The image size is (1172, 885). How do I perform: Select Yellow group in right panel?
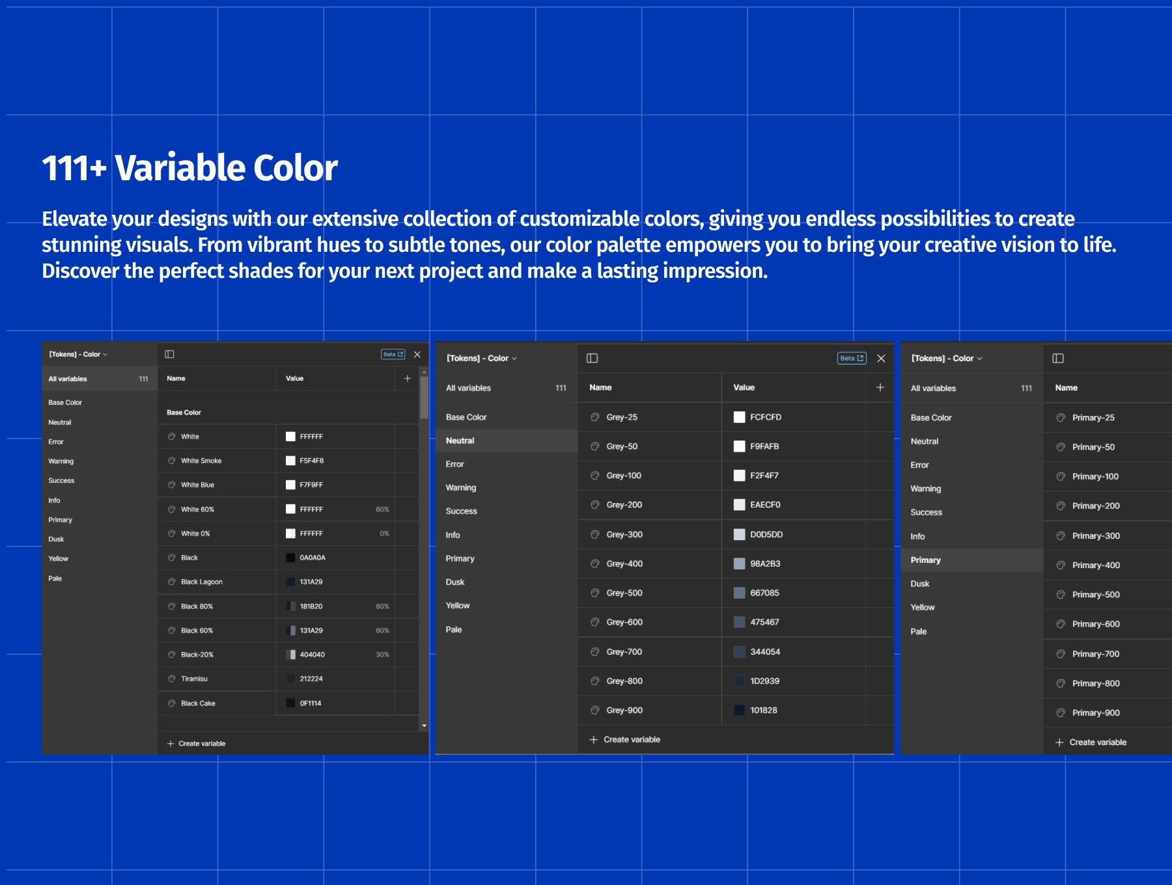click(x=923, y=607)
